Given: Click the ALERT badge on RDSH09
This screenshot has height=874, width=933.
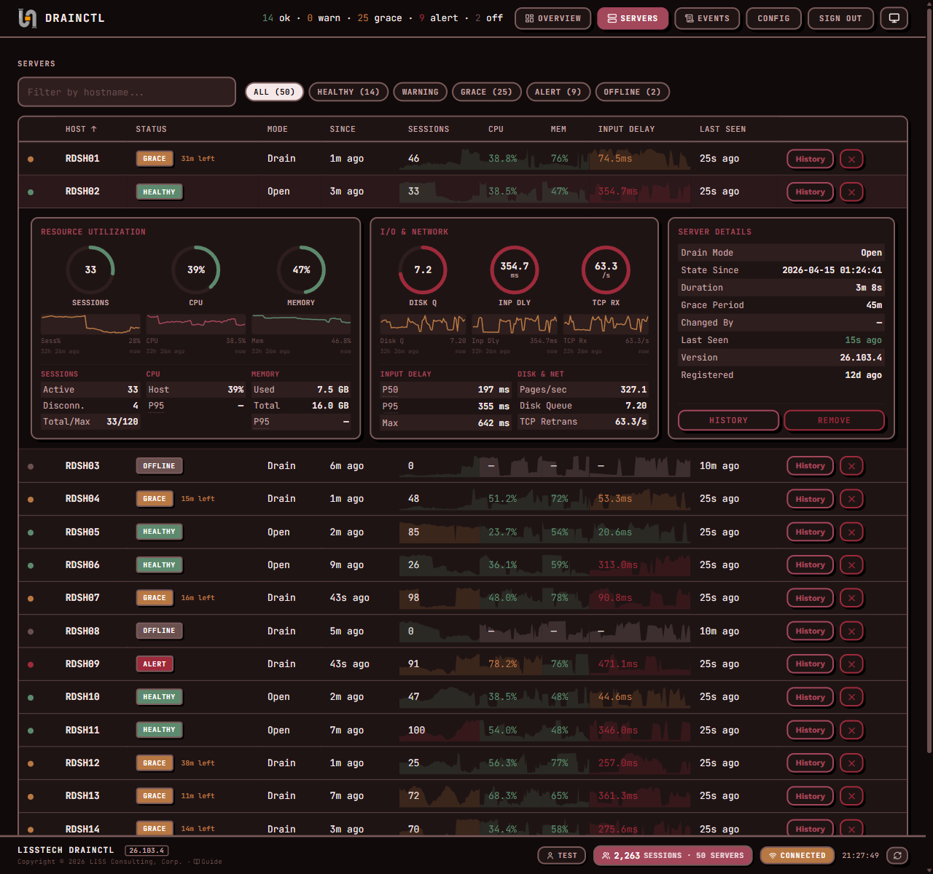Looking at the screenshot, I should 155,664.
